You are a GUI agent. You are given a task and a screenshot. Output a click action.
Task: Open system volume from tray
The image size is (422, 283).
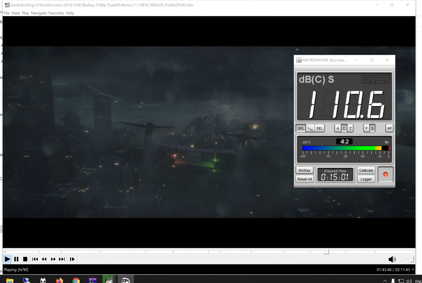[409, 281]
